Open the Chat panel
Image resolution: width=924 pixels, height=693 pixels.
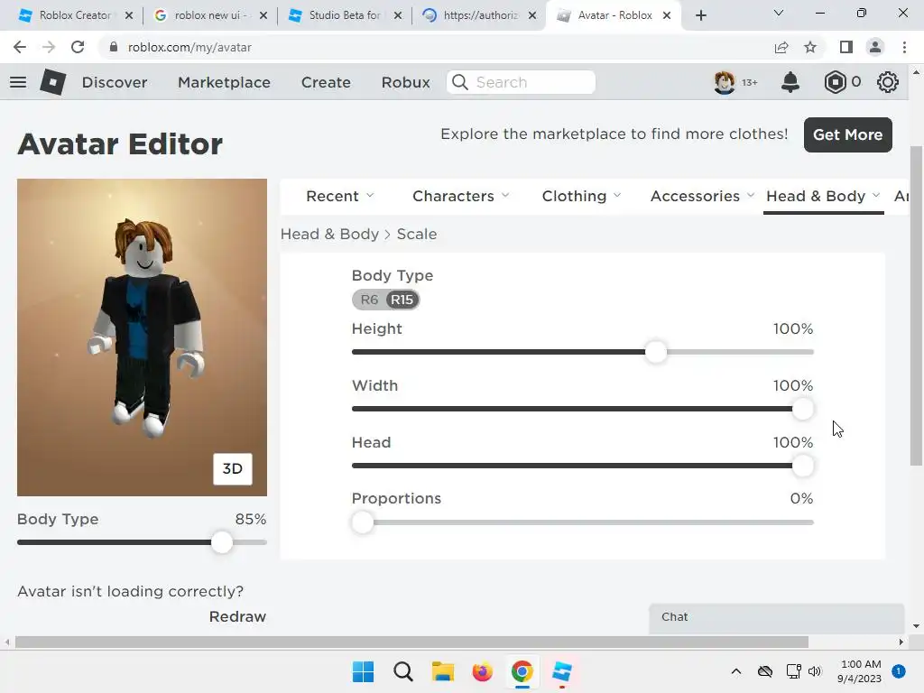776,617
